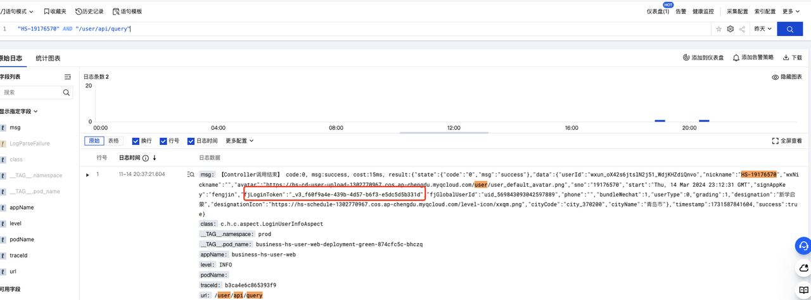Uncheck the 行号 line-number checkbox

coord(163,141)
